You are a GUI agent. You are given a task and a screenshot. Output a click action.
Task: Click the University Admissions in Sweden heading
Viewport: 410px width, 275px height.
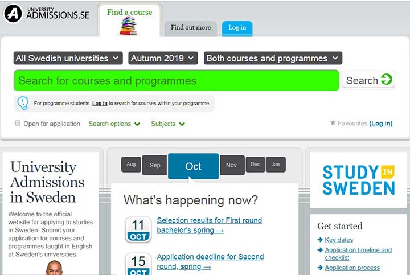47,182
